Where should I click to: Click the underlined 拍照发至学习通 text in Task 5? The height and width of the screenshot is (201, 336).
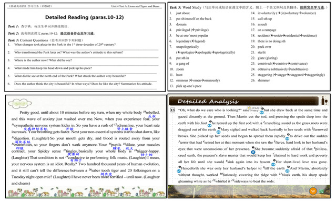pos(312,7)
